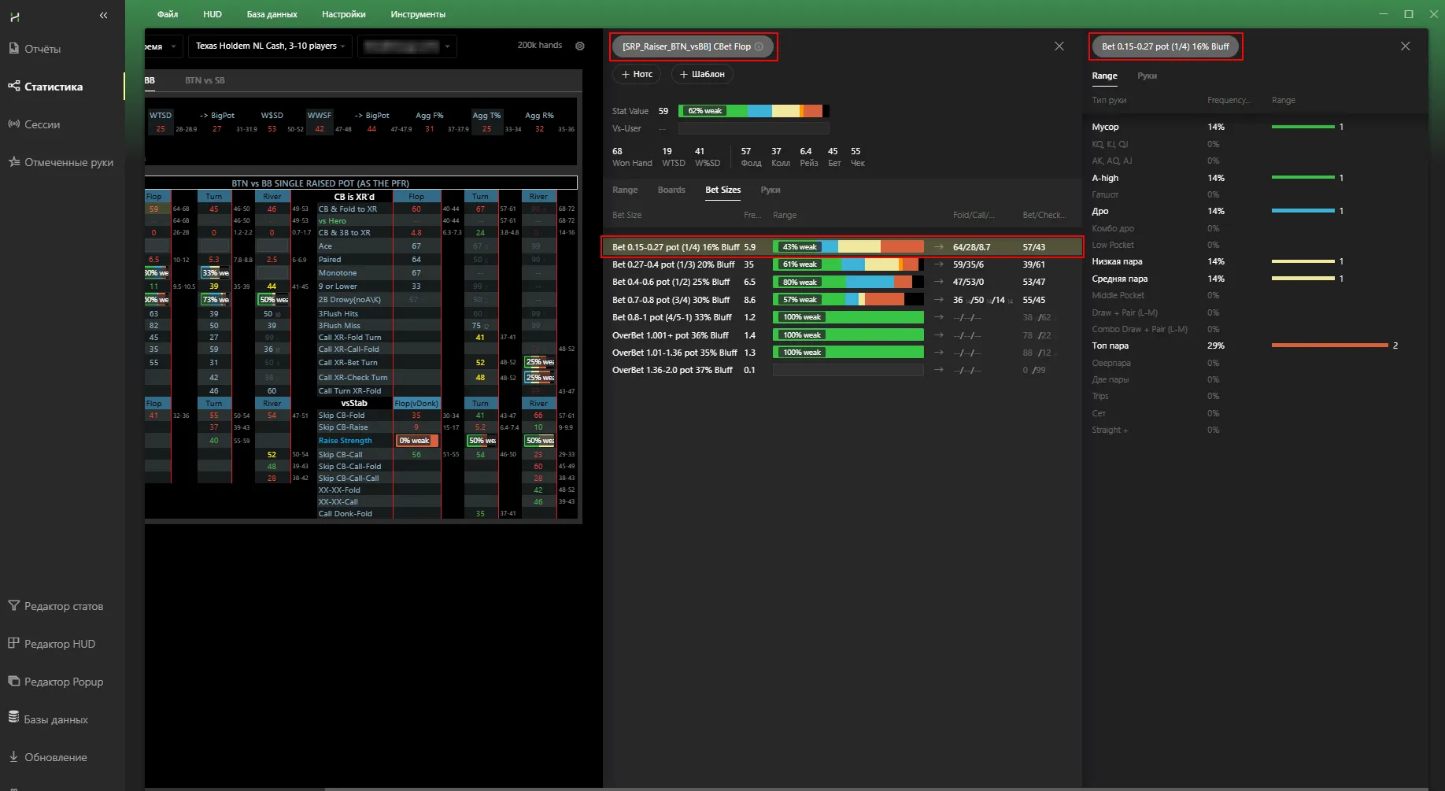
Task: Select the Bet 0.7-0.8 pot (3/4) 30% Bluff row
Action: pos(842,300)
